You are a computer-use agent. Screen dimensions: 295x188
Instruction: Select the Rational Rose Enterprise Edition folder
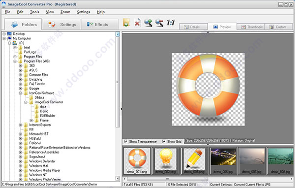pyautogui.click(x=59, y=148)
